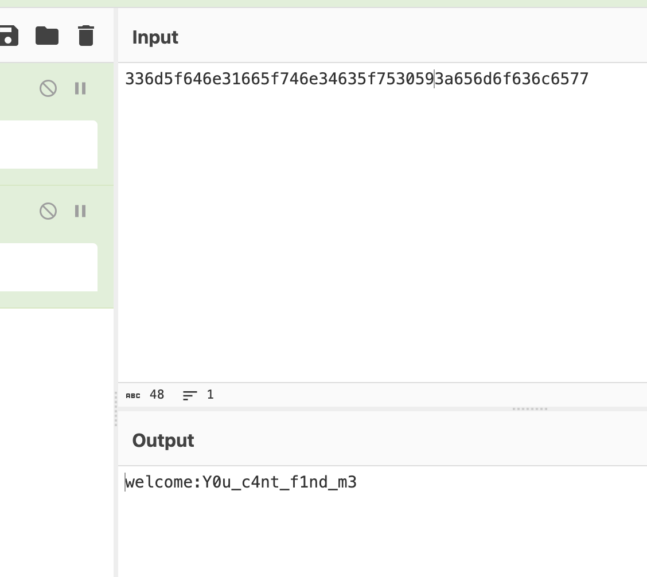Click the character count 48 in status bar
647x577 pixels.
[157, 395]
